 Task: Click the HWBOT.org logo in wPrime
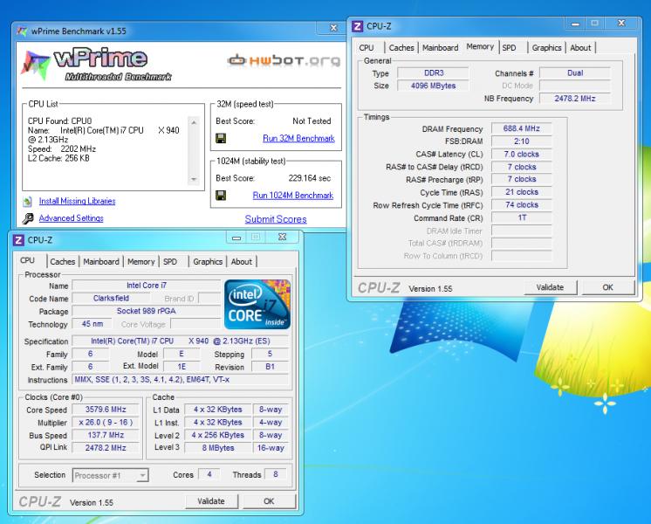(284, 60)
